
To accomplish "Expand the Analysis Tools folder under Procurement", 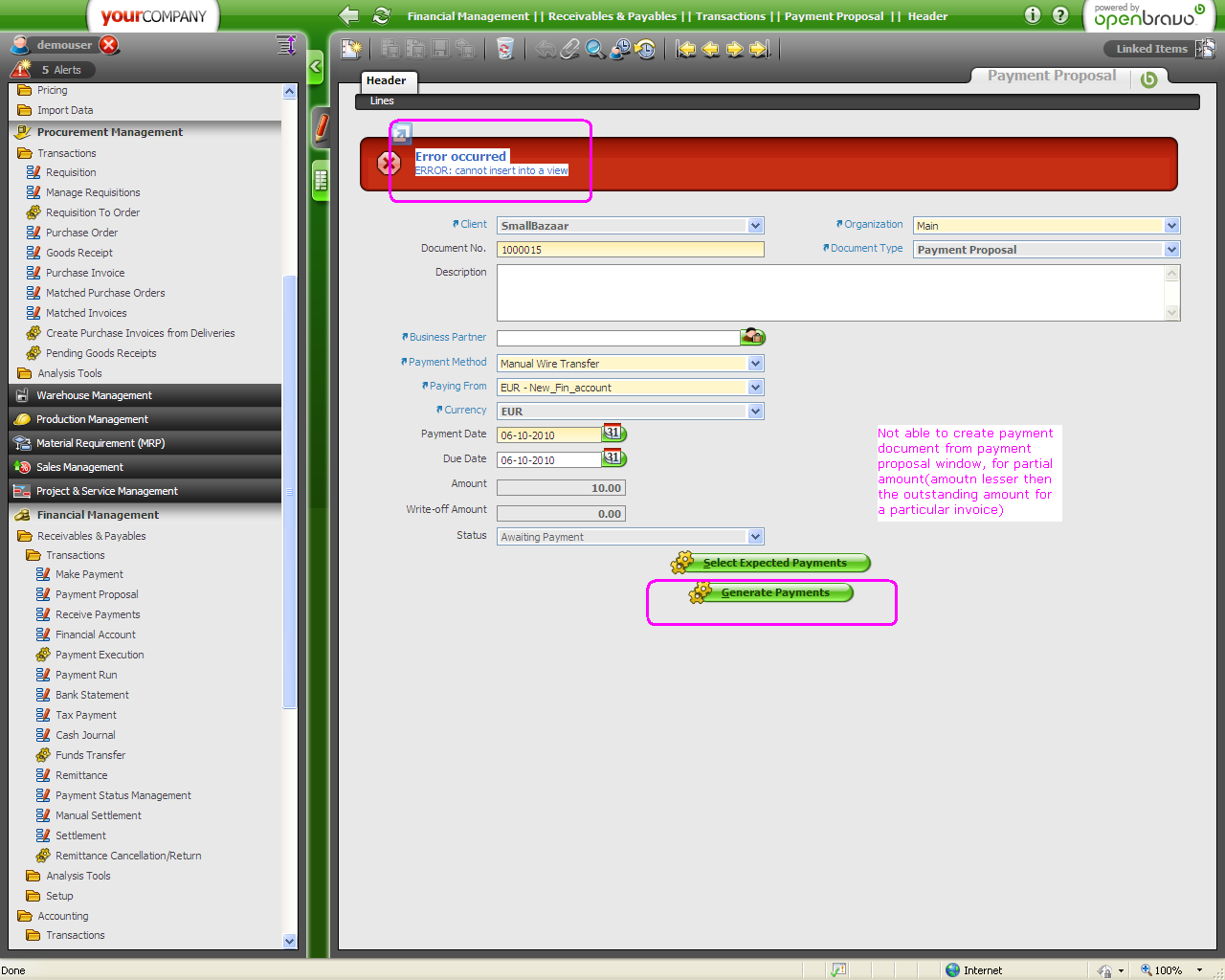I will pyautogui.click(x=69, y=373).
